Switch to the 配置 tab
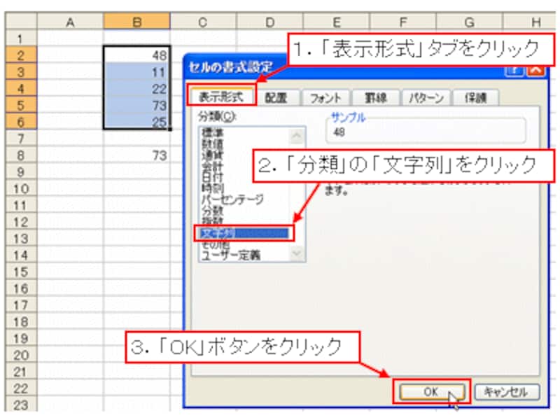 pyautogui.click(x=276, y=97)
